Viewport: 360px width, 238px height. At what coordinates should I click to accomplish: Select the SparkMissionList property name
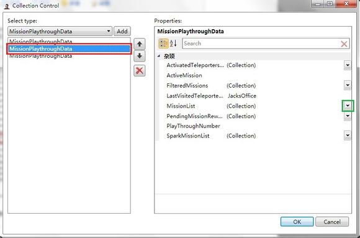tap(188, 136)
